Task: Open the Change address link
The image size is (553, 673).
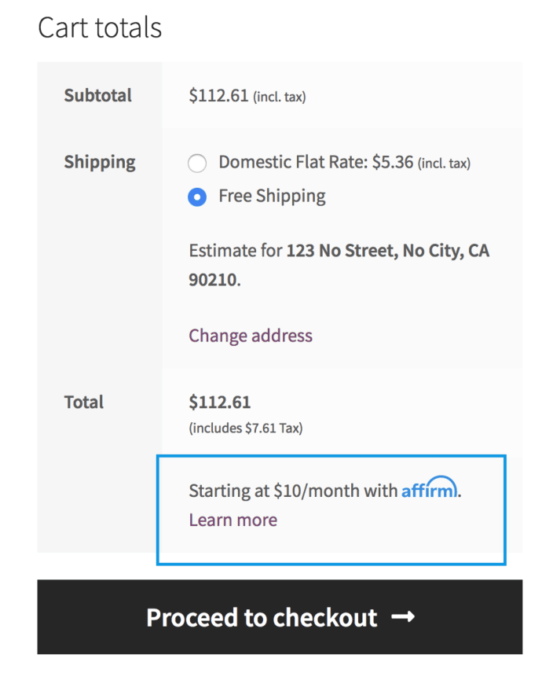Action: [x=251, y=336]
